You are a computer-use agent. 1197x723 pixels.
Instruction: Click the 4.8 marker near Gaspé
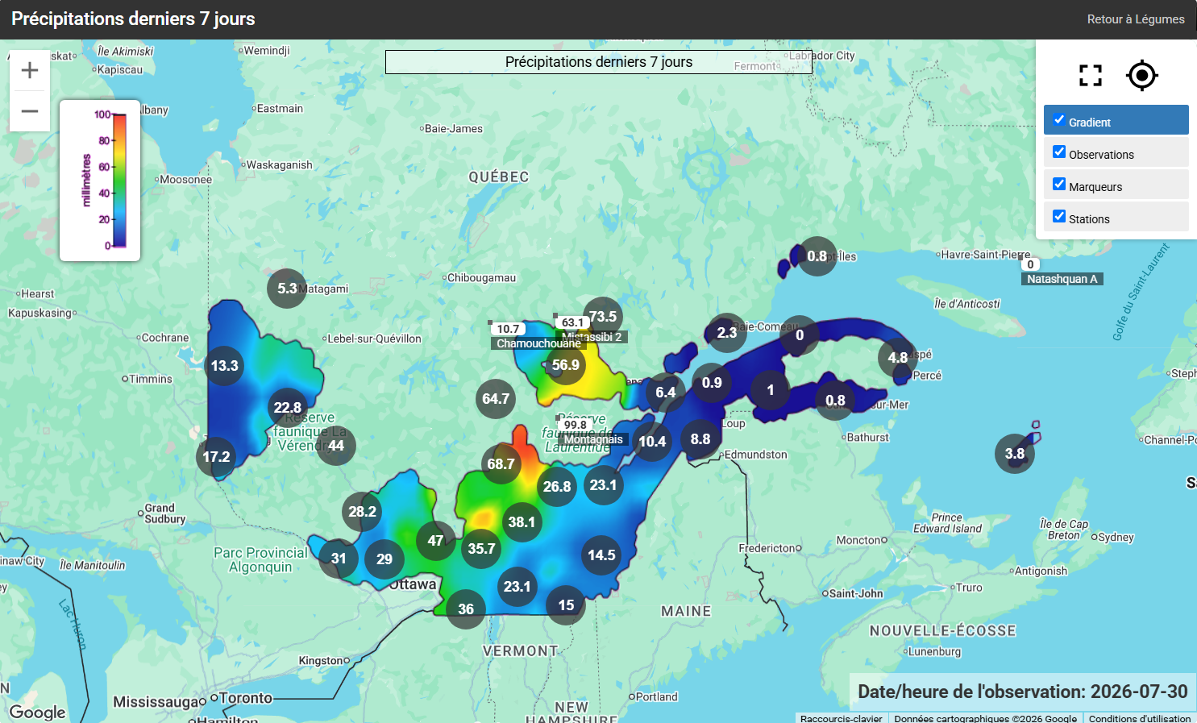(898, 358)
